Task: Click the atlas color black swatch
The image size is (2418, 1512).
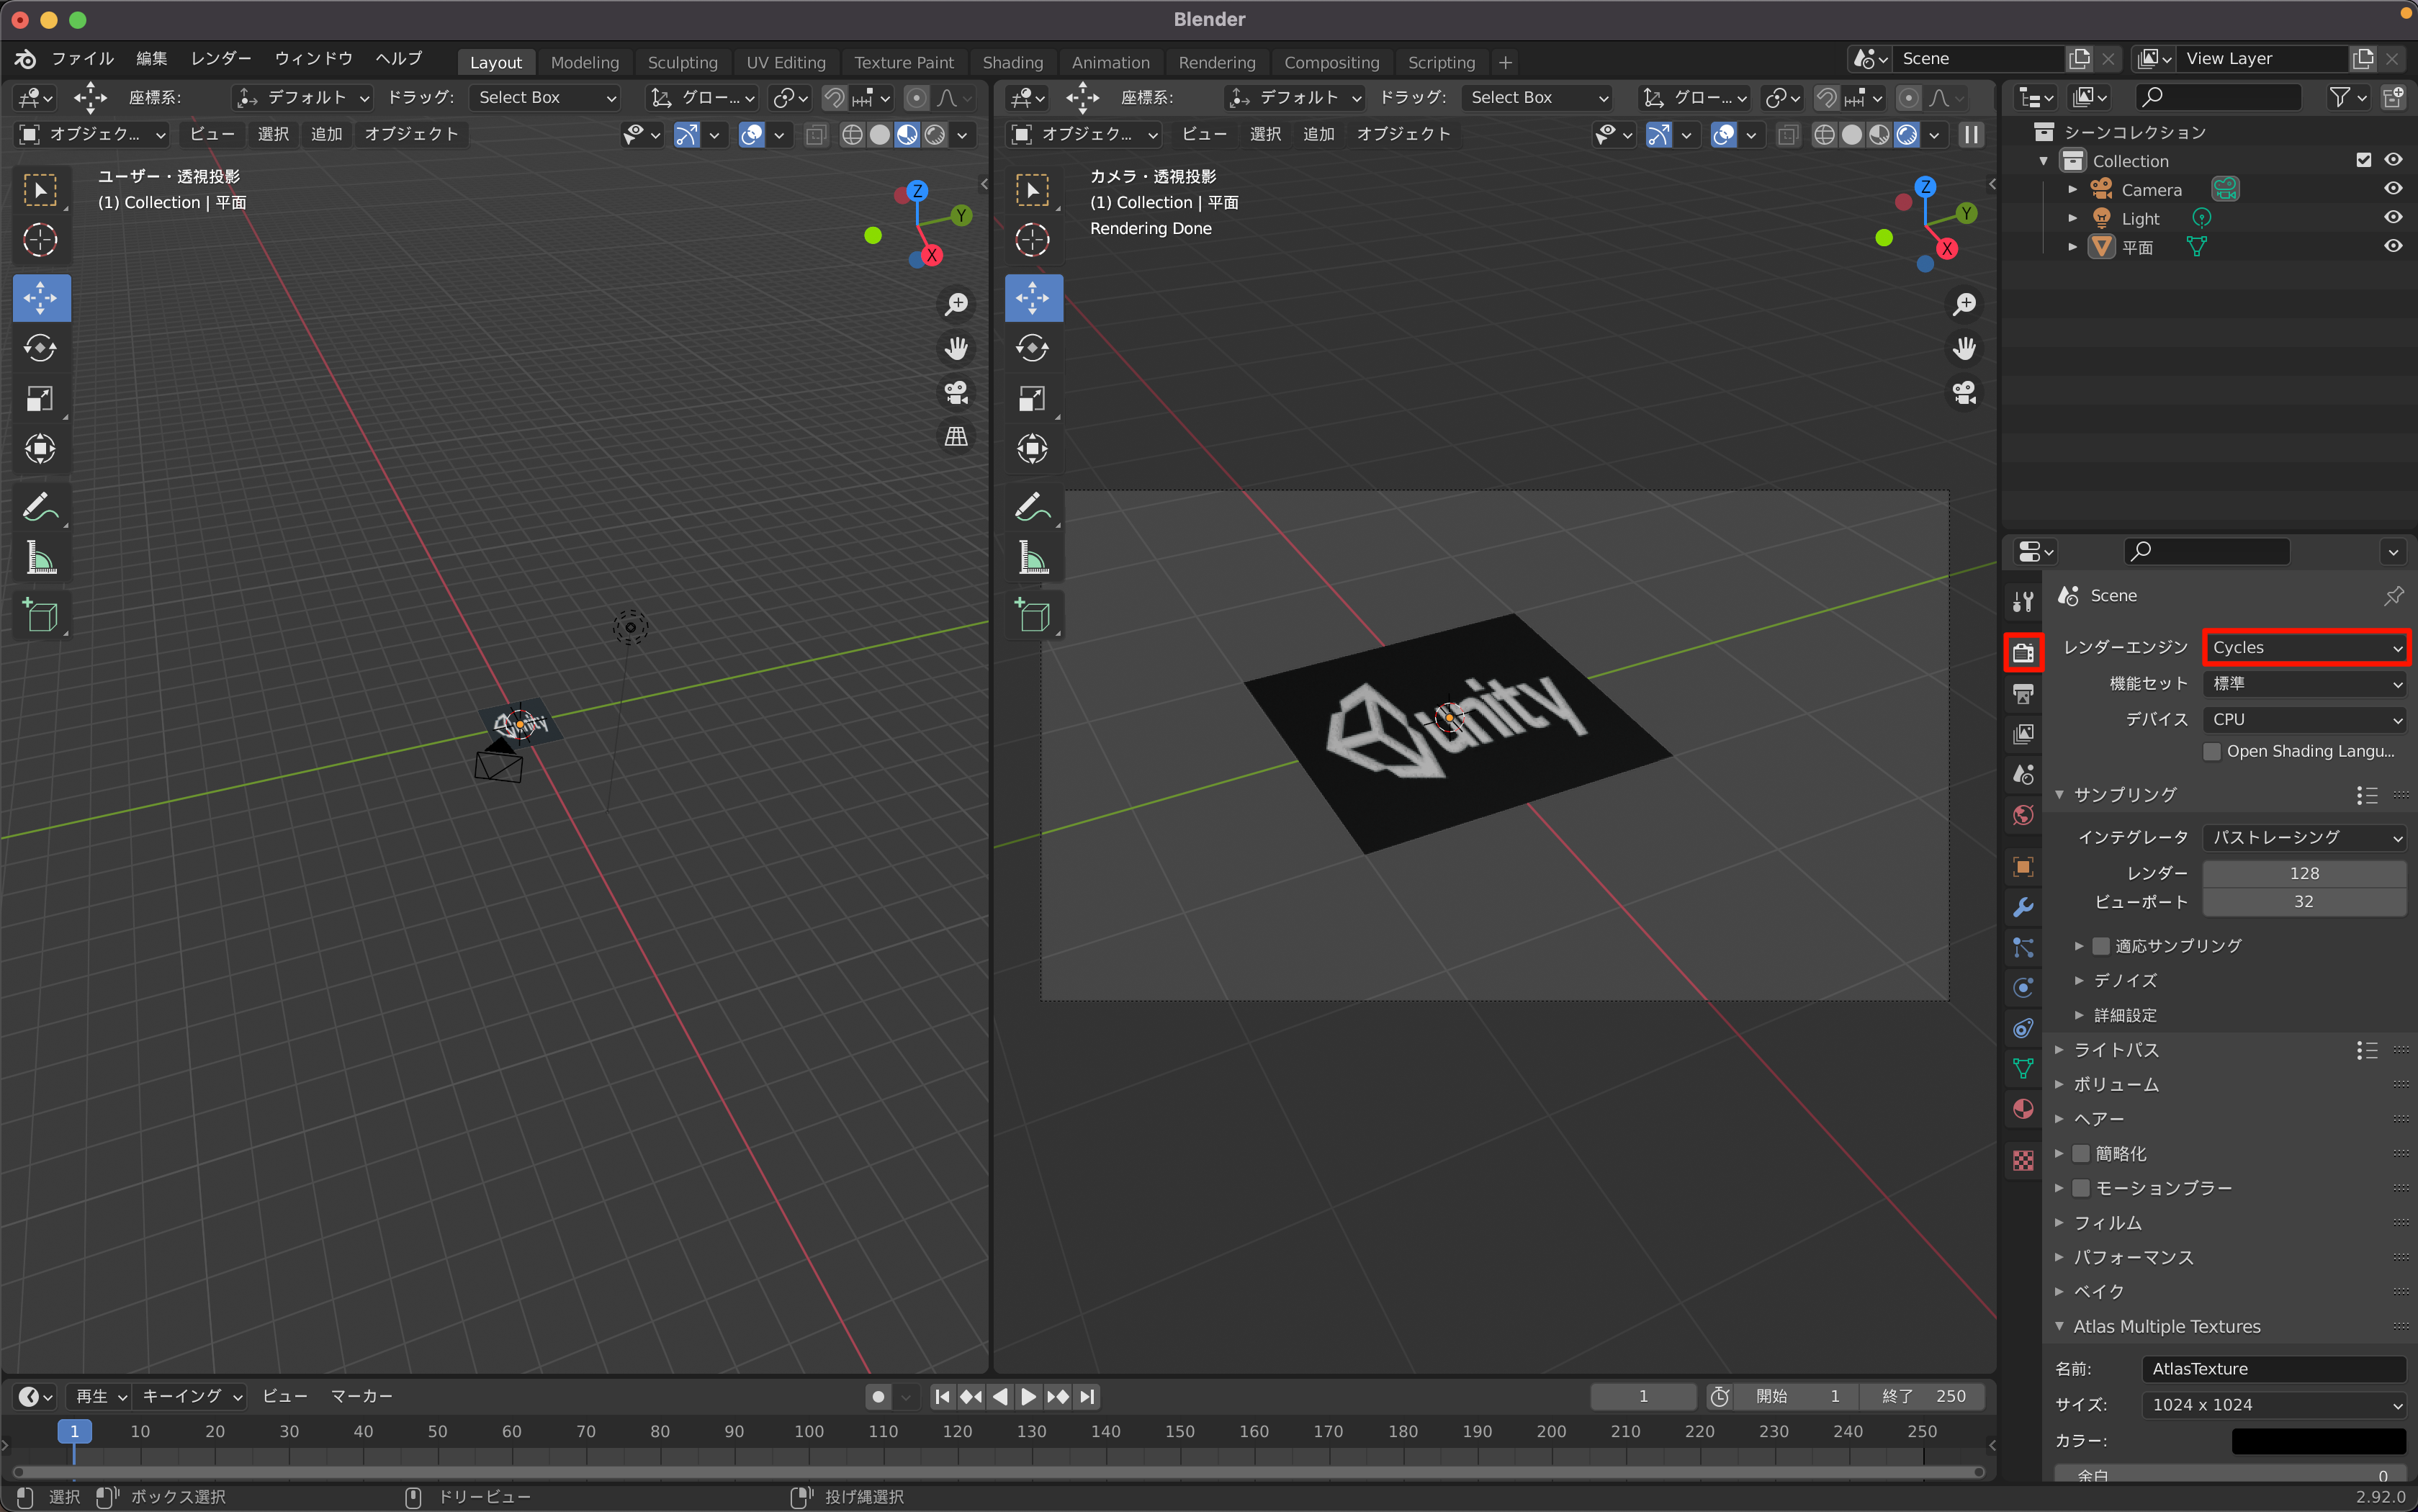Action: [2318, 1440]
